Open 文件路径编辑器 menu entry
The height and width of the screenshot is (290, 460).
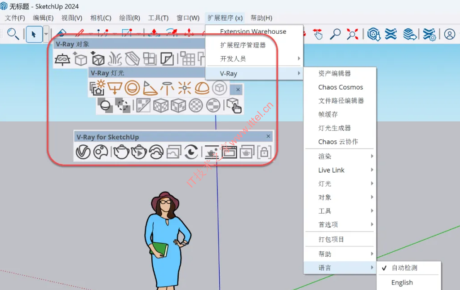(x=340, y=101)
